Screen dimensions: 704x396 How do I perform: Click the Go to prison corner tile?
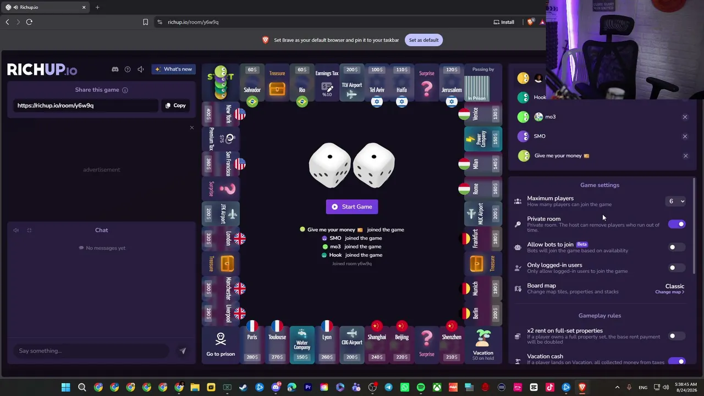221,345
